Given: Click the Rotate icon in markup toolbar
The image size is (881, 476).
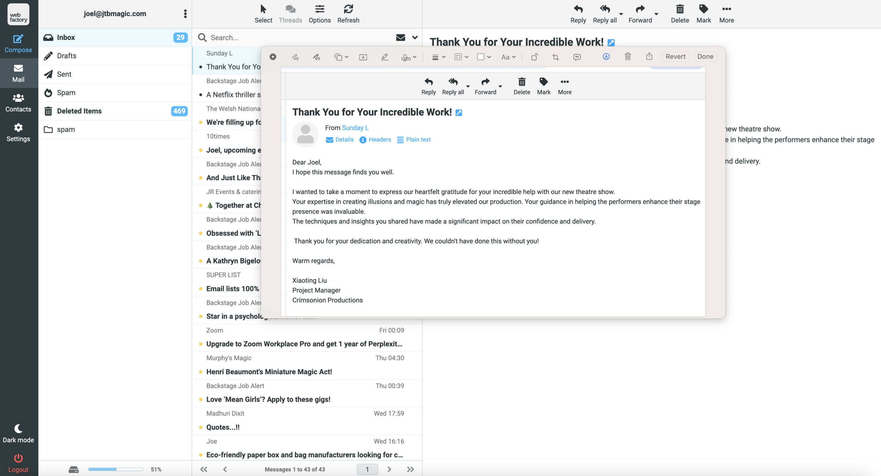Looking at the screenshot, I should coord(534,57).
